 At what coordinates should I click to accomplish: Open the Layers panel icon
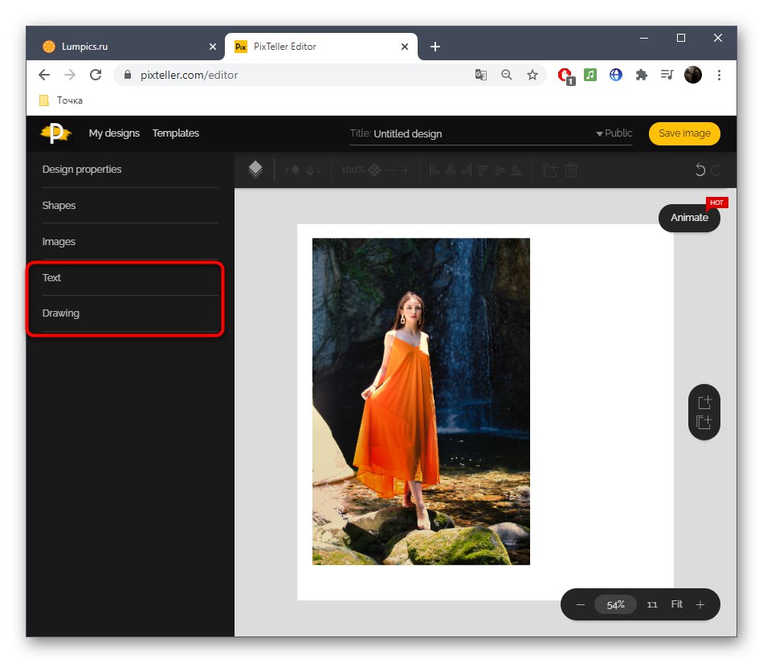(x=255, y=170)
